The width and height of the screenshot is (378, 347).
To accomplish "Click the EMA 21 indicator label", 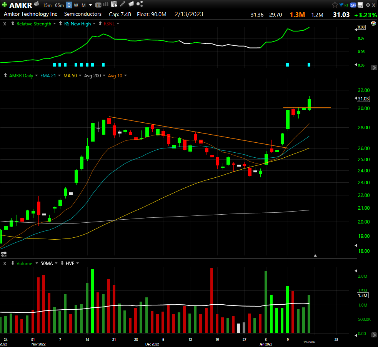I will 48,76.
